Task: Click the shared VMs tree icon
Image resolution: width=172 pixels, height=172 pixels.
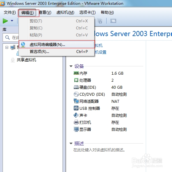Action: pyautogui.click(x=13, y=60)
